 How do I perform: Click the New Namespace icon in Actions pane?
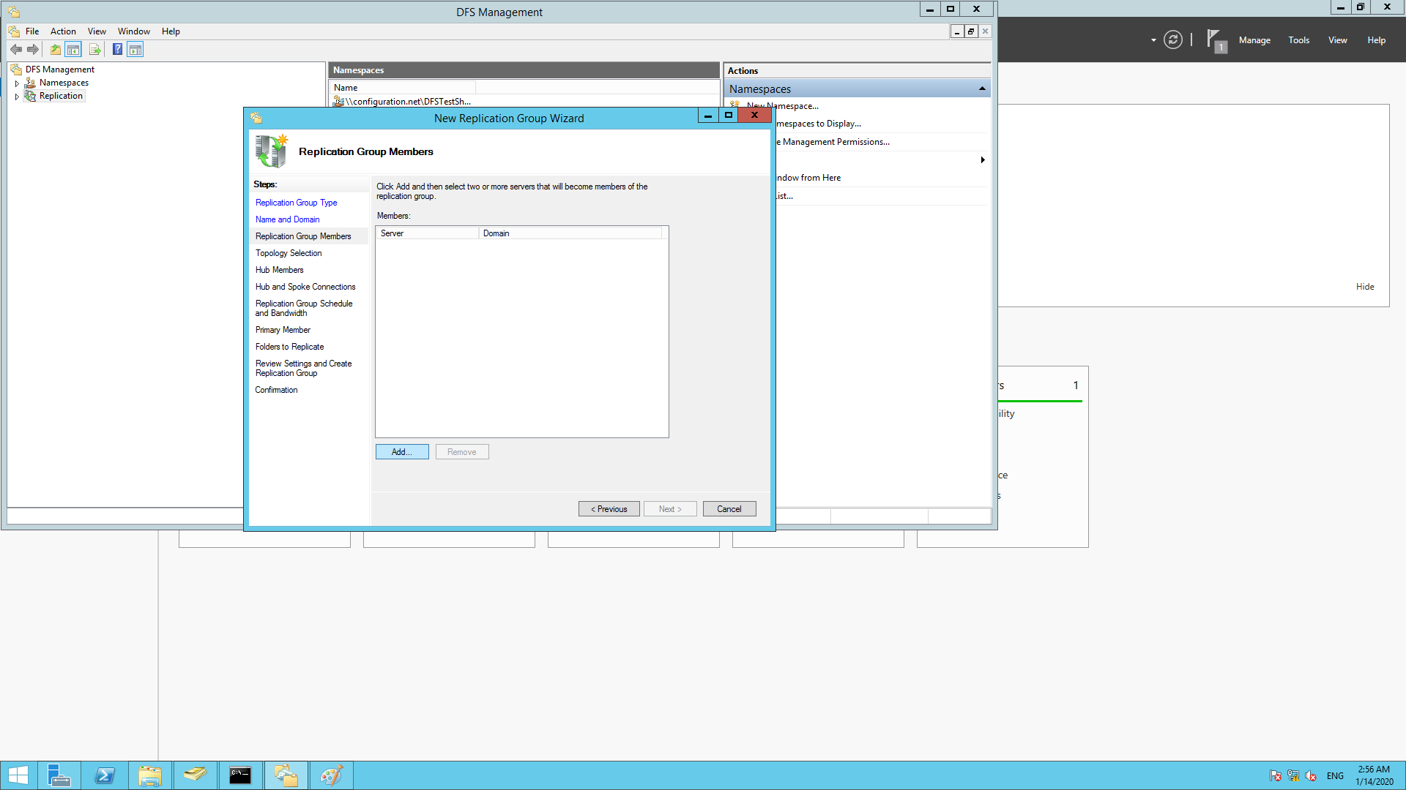tap(734, 105)
